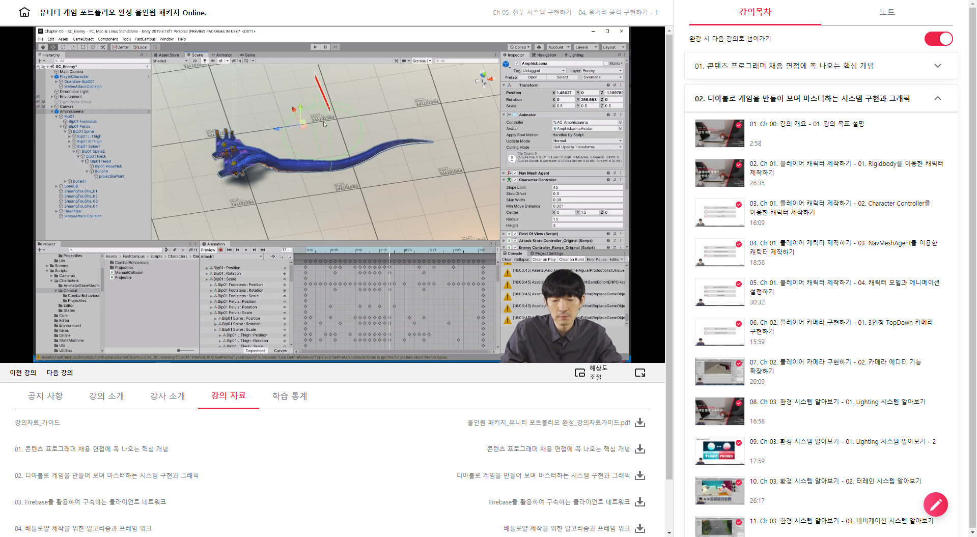Toggle the Animation Preview button

[x=208, y=250]
